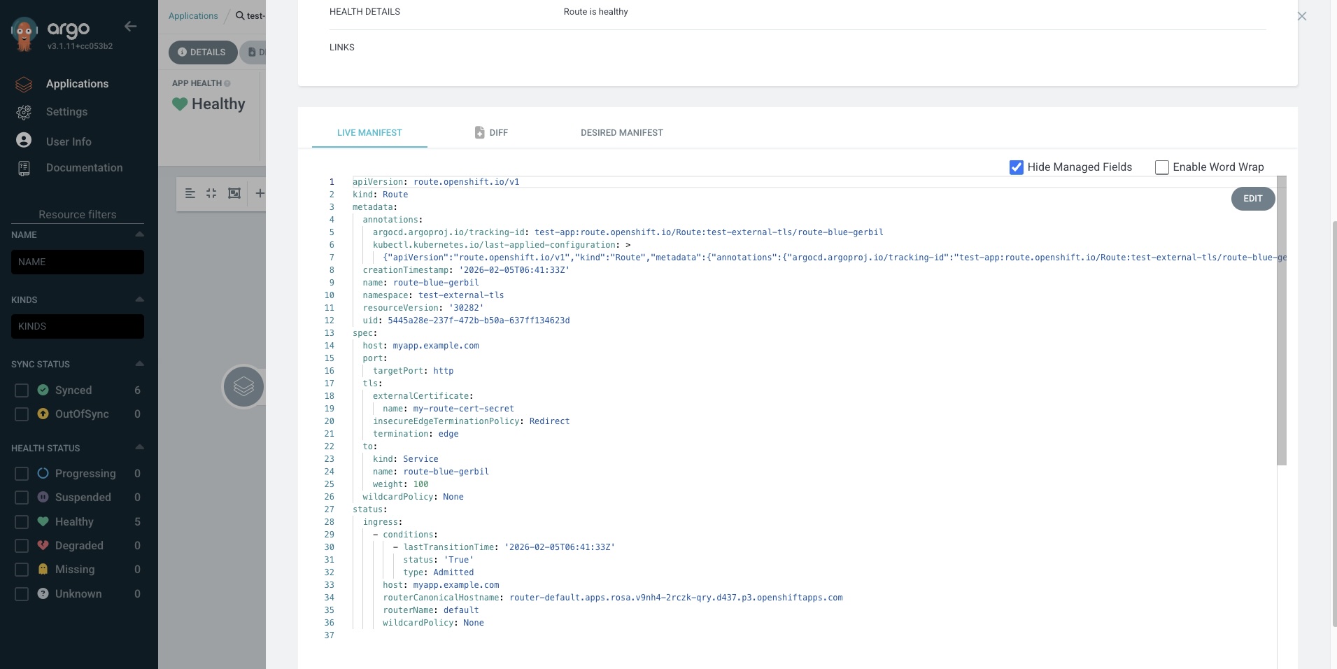This screenshot has width=1337, height=669.
Task: Tick the Synced filter checkbox
Action: pyautogui.click(x=22, y=390)
